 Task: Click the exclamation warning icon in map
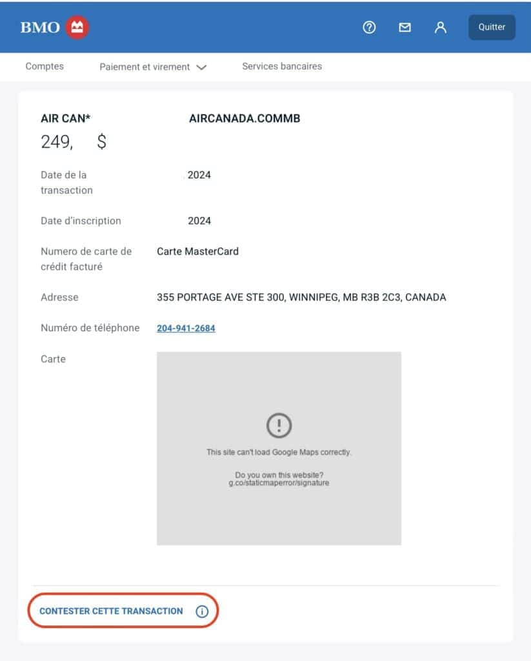click(x=279, y=425)
